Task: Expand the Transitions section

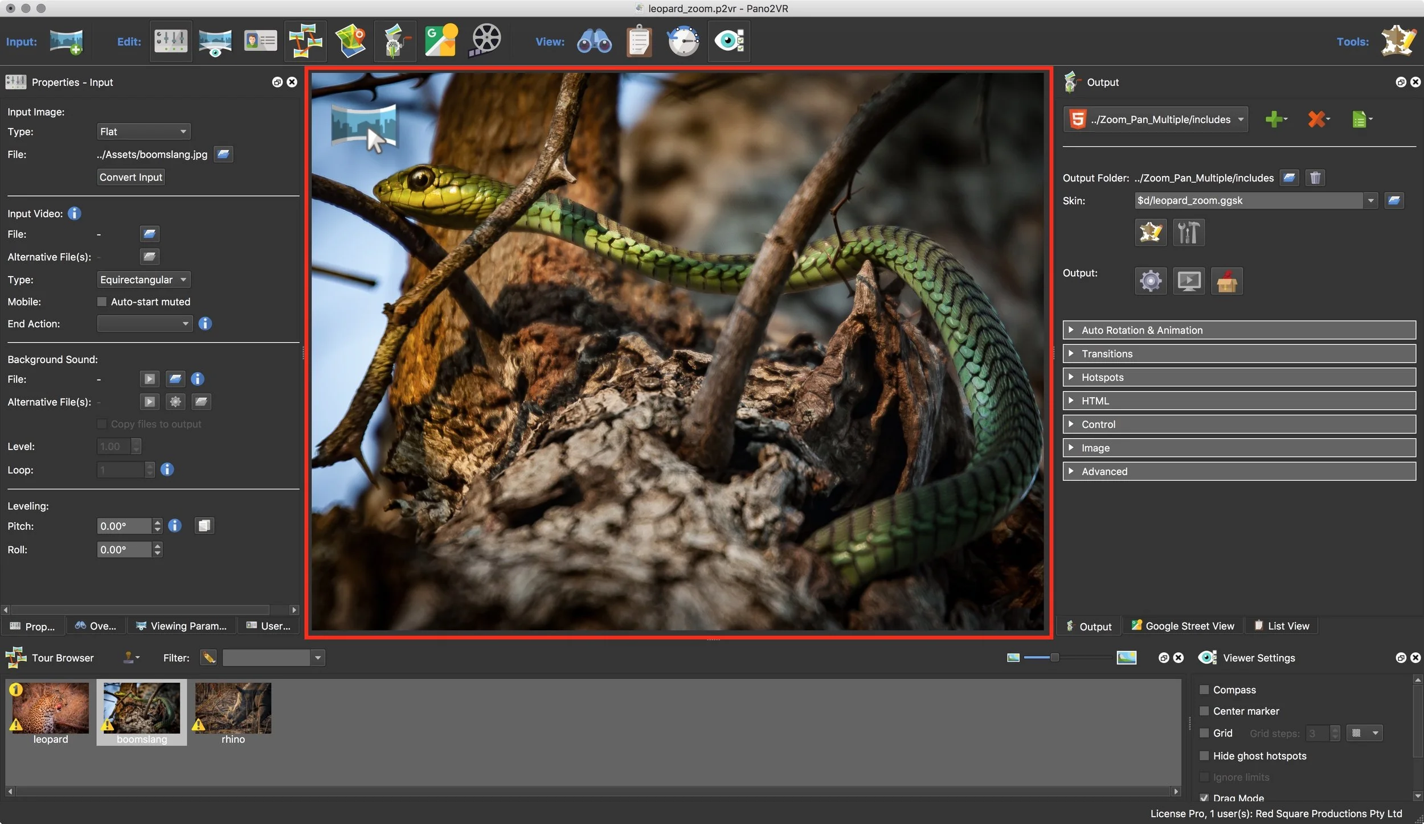Action: coord(1239,353)
